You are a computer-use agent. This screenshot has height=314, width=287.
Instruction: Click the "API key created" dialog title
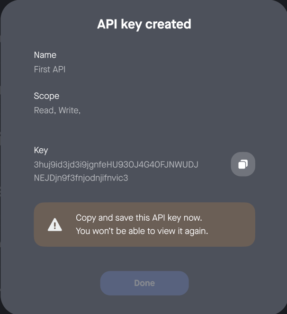(x=144, y=24)
